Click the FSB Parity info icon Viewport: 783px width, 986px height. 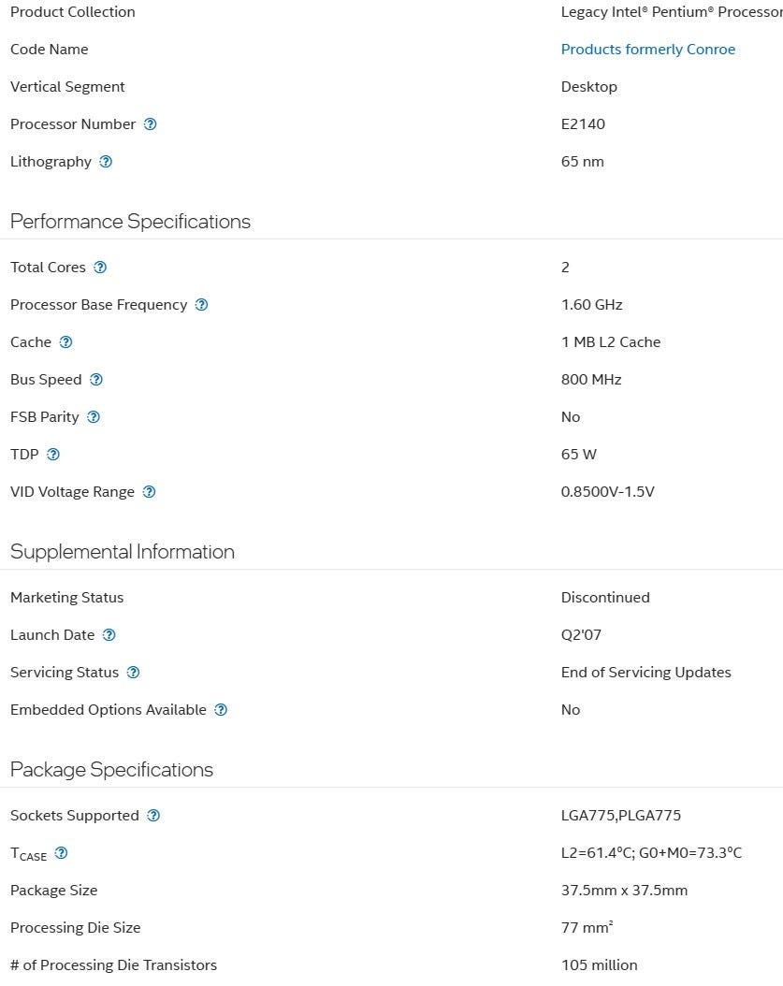pyautogui.click(x=94, y=417)
